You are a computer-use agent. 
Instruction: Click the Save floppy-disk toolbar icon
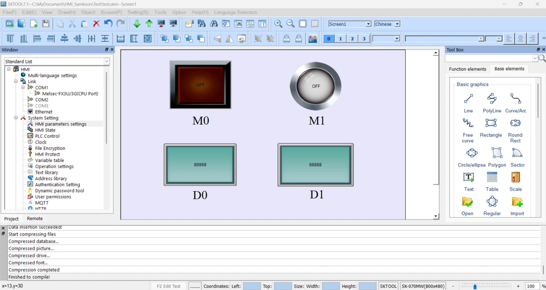pyautogui.click(x=45, y=24)
